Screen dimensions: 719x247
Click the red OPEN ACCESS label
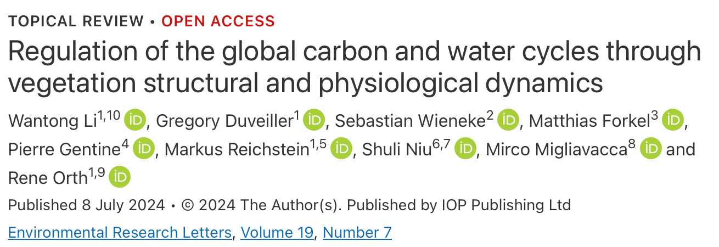pyautogui.click(x=218, y=21)
